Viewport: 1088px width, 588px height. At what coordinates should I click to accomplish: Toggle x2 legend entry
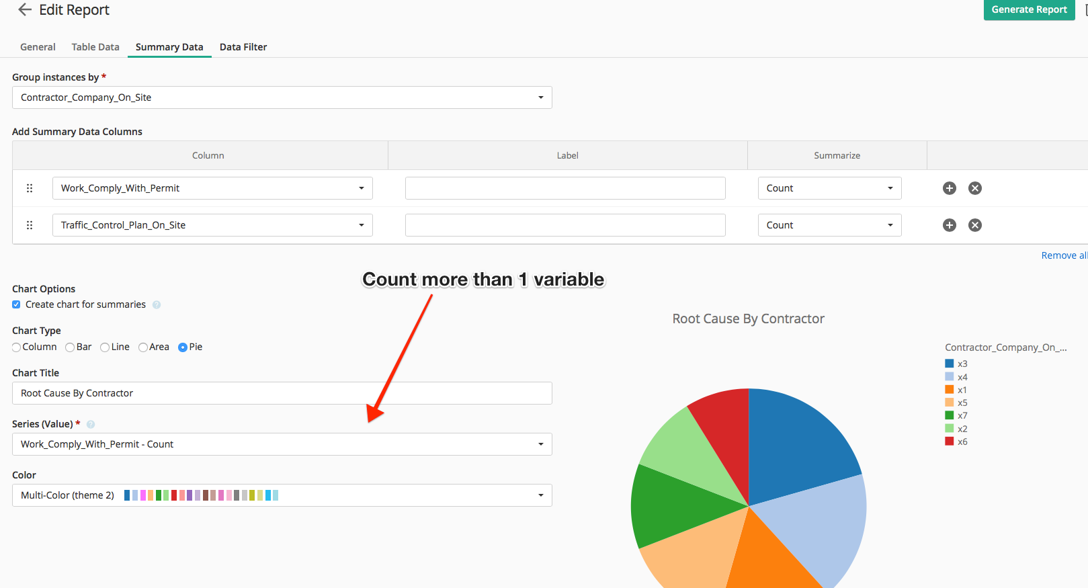point(956,429)
